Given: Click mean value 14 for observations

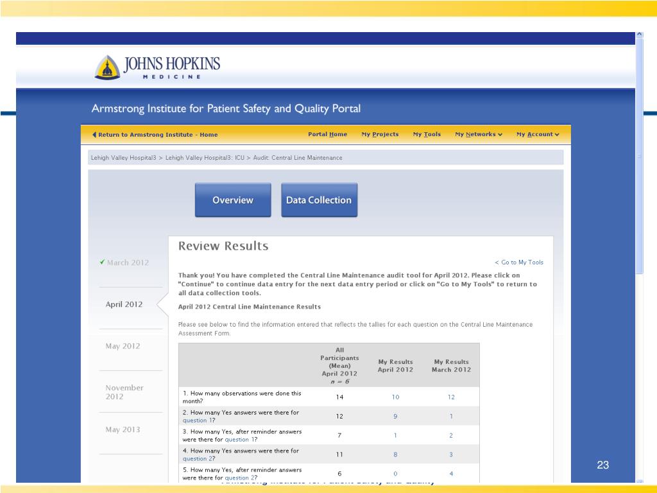Looking at the screenshot, I should click(x=339, y=397).
